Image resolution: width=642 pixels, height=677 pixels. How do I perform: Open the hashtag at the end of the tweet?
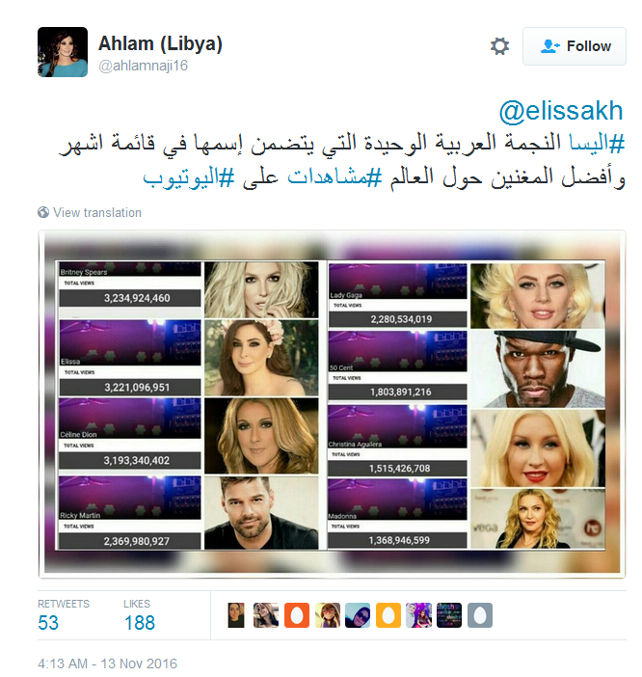(x=189, y=177)
